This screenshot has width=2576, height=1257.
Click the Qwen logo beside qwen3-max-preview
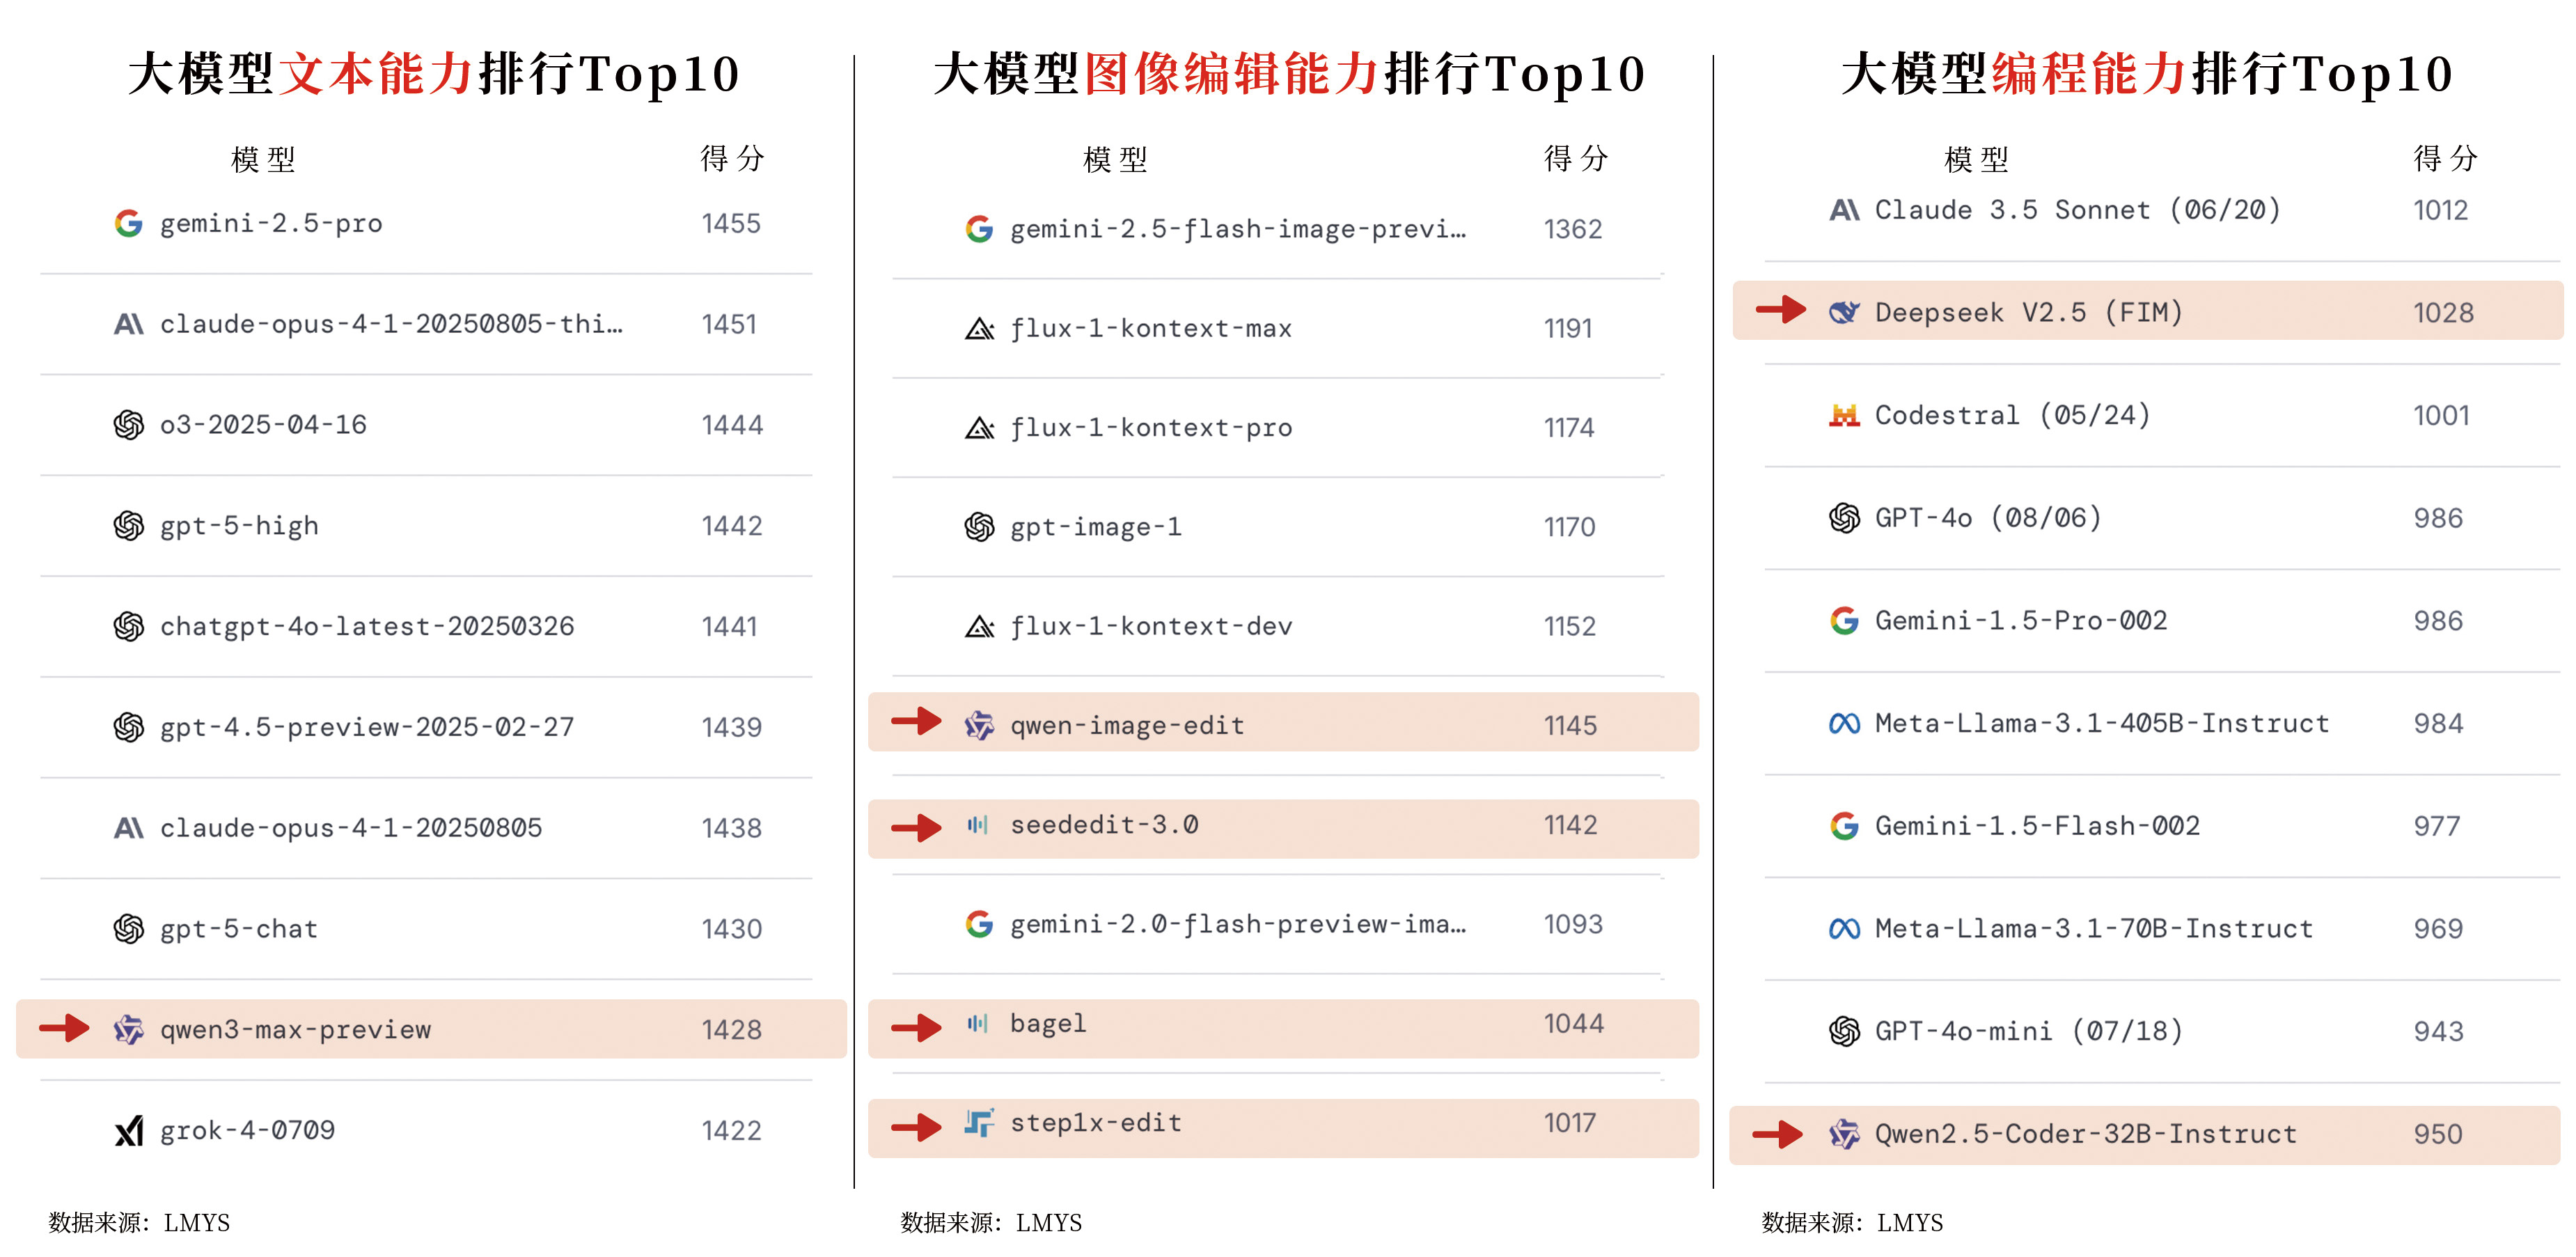(128, 1029)
